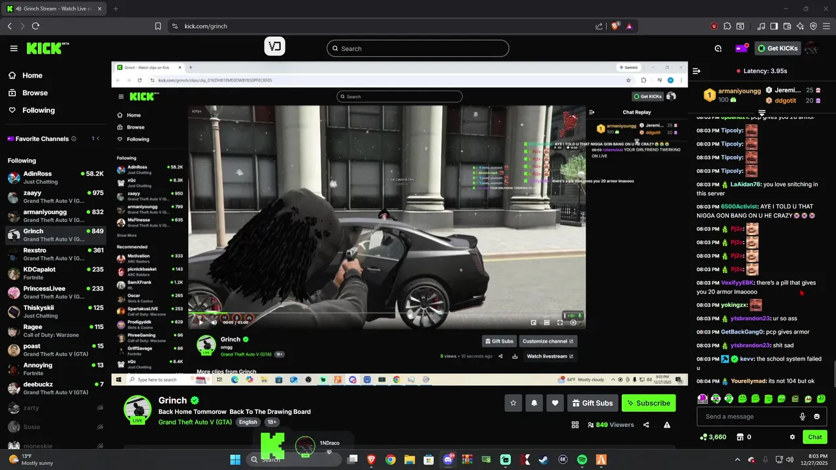Reload the page in browser toolbar
836x470 pixels.
35,26
